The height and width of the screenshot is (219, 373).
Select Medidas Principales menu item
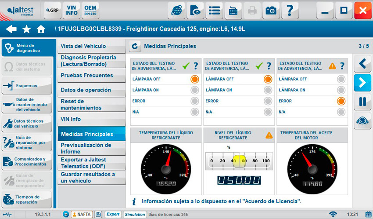[92, 134]
